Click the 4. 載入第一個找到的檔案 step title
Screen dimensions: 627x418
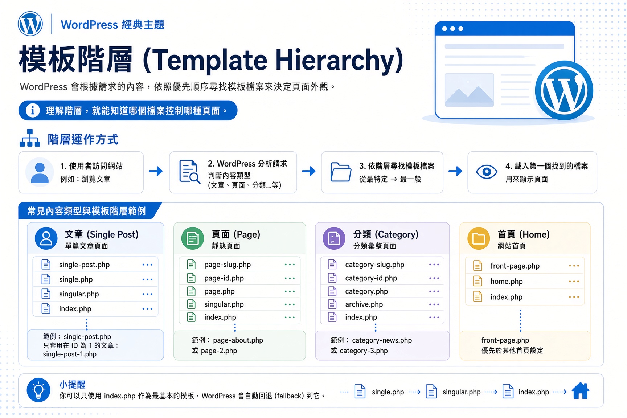547,166
